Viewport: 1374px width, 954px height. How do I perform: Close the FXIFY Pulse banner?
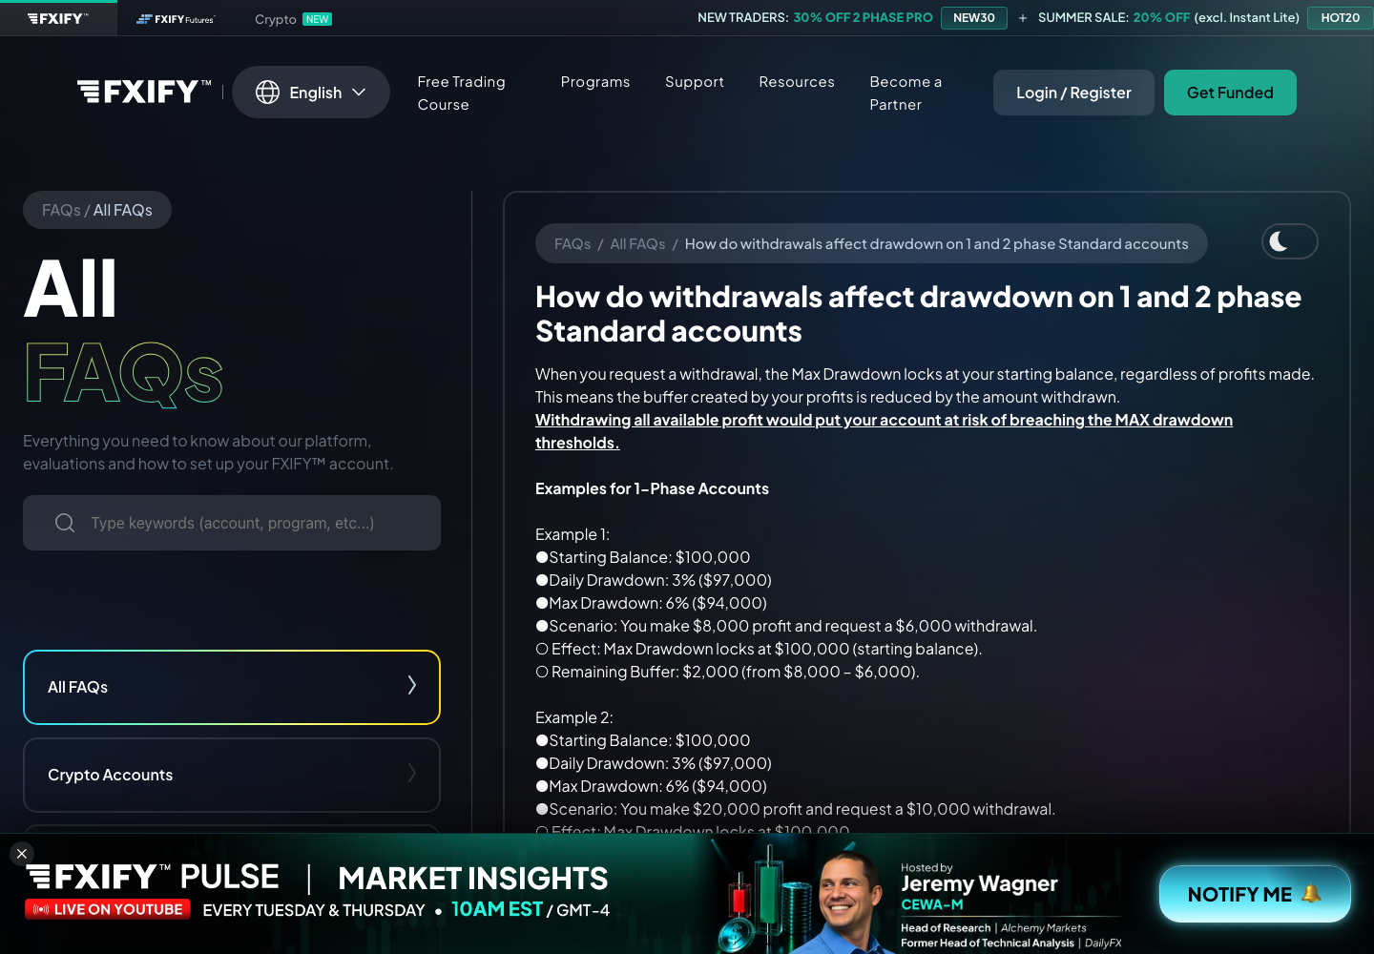click(x=22, y=854)
